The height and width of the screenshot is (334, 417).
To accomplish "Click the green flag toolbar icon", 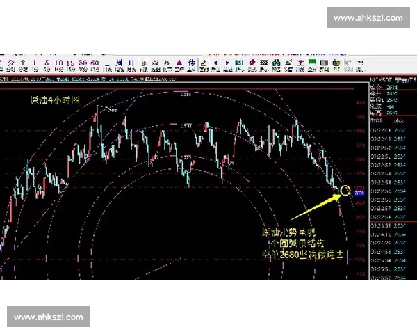I will 312,65.
